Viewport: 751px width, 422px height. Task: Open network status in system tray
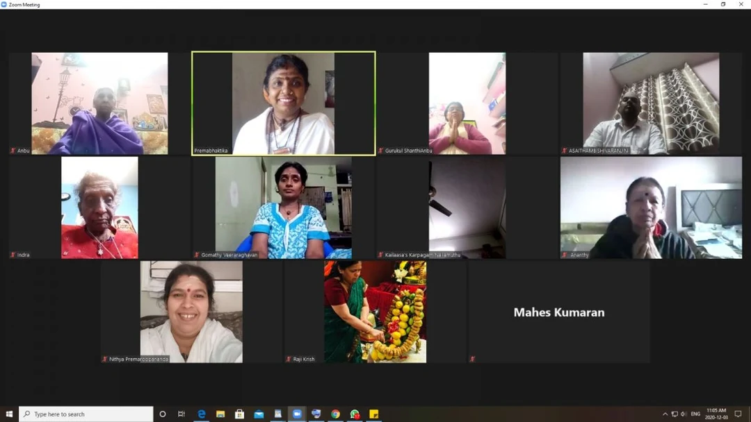[675, 414]
